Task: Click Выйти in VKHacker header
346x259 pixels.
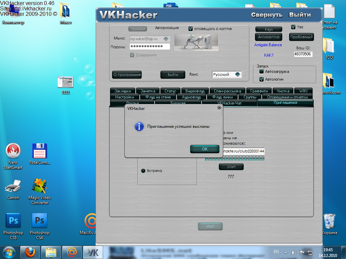Action: 300,15
